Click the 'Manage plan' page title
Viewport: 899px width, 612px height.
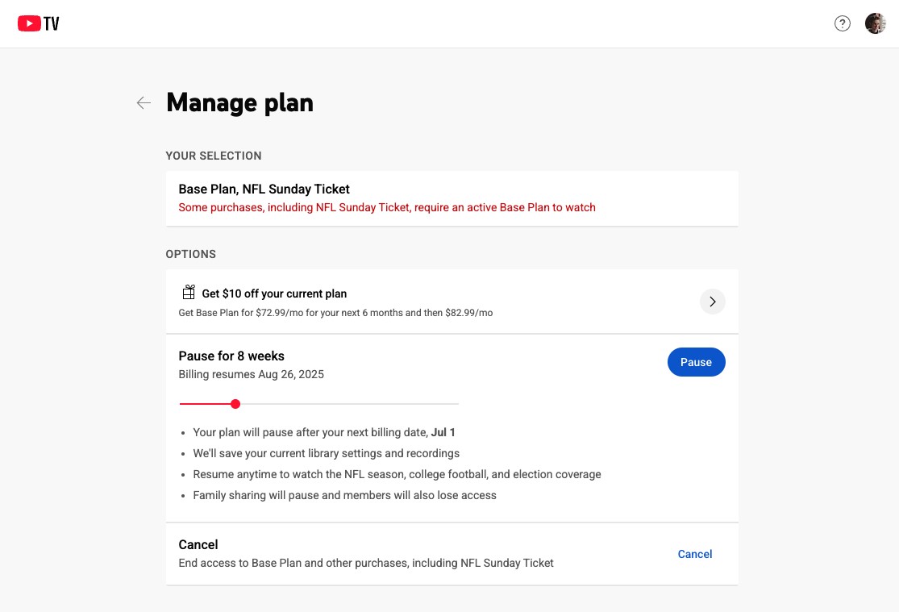click(239, 102)
